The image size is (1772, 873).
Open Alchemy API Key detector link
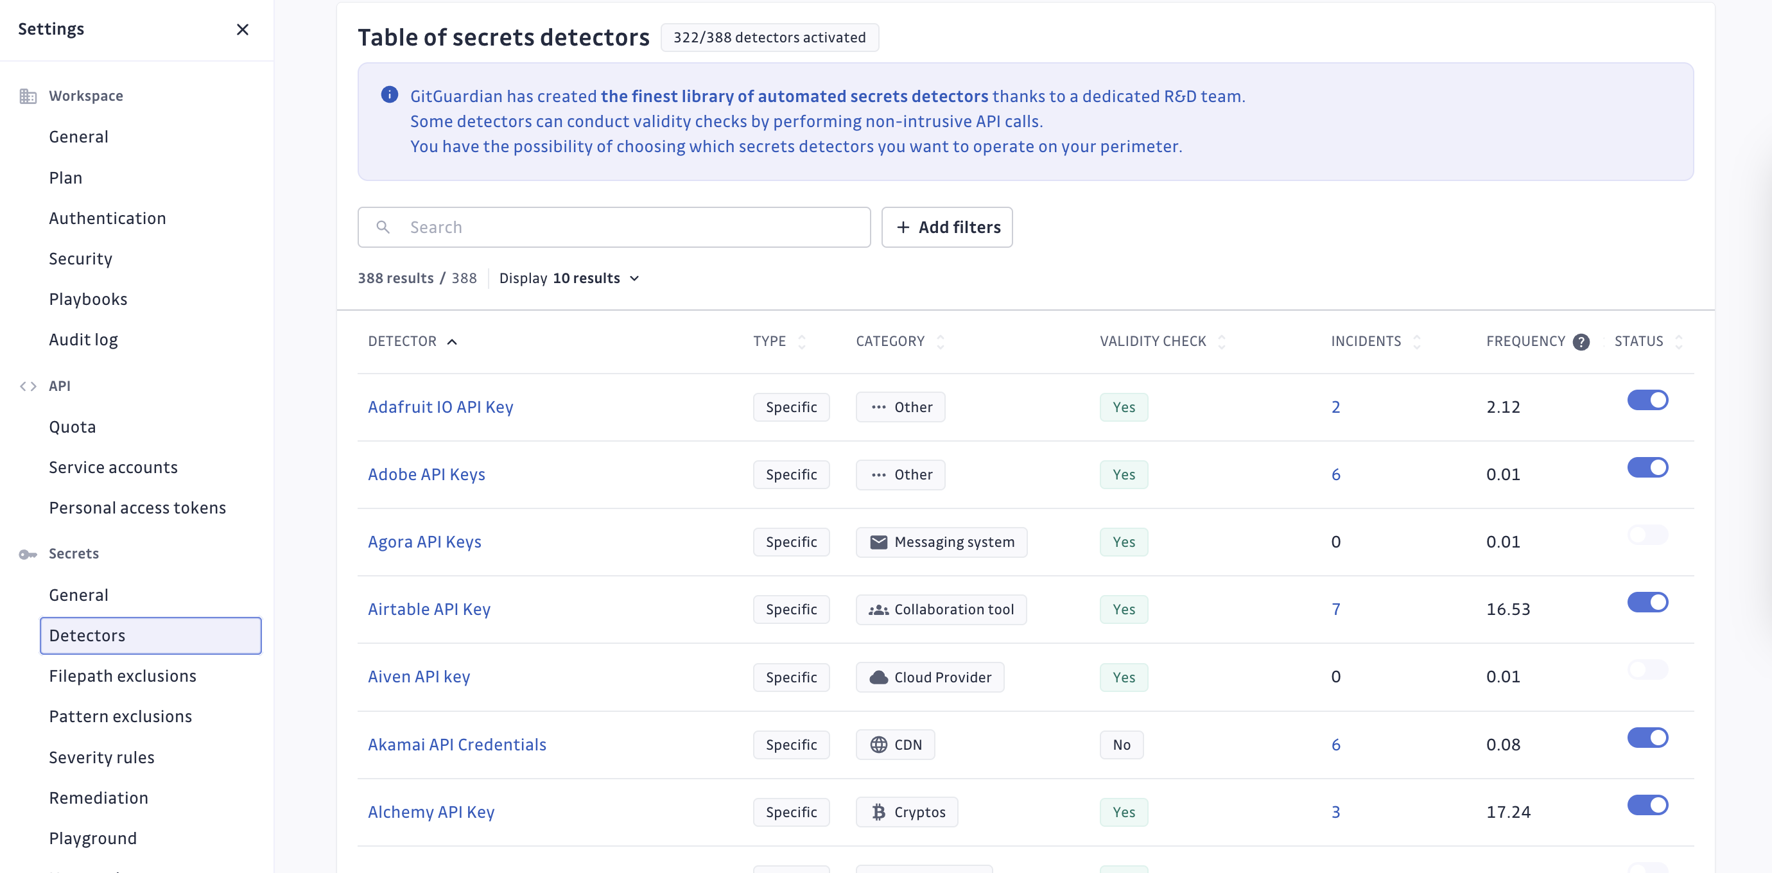[x=431, y=813]
